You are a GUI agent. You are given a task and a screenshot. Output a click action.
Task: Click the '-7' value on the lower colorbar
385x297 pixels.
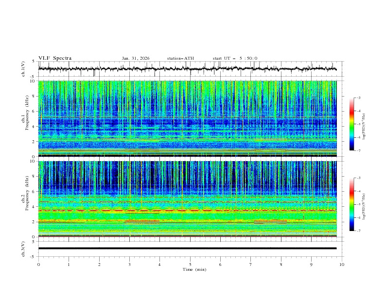point(358,231)
